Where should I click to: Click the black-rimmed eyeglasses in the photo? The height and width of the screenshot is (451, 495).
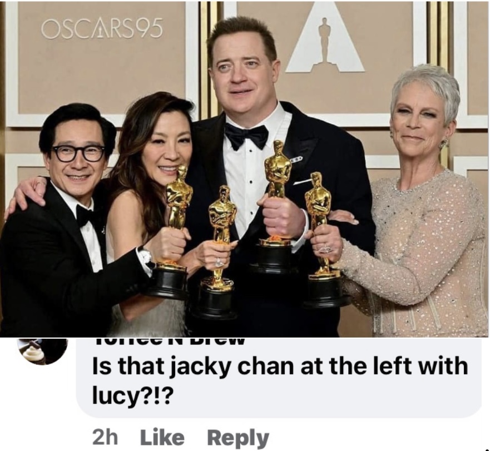click(x=78, y=153)
